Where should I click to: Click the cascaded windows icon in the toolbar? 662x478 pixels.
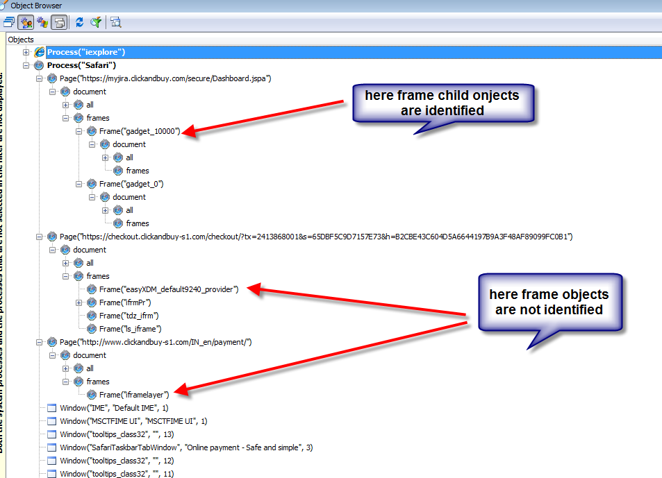9,22
